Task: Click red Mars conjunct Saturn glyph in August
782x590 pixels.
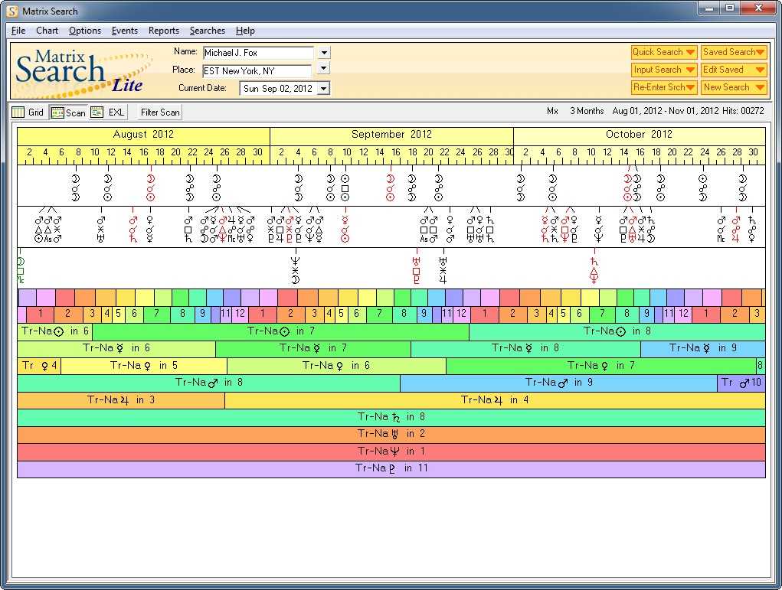Action: coord(133,229)
